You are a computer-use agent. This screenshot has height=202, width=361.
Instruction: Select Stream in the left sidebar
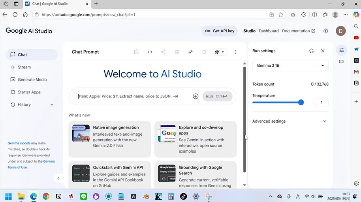(24, 67)
